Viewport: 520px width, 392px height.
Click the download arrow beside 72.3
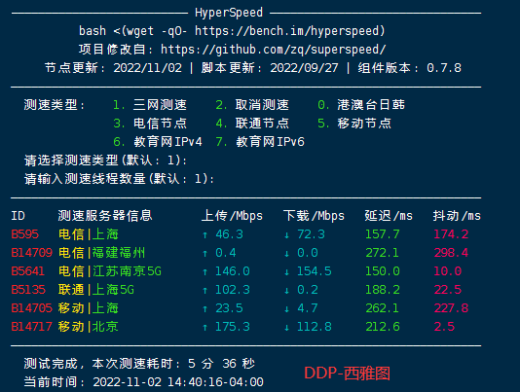click(287, 235)
